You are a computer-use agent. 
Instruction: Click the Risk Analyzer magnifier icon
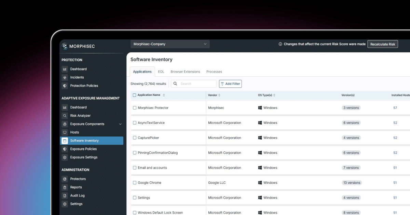pyautogui.click(x=65, y=116)
